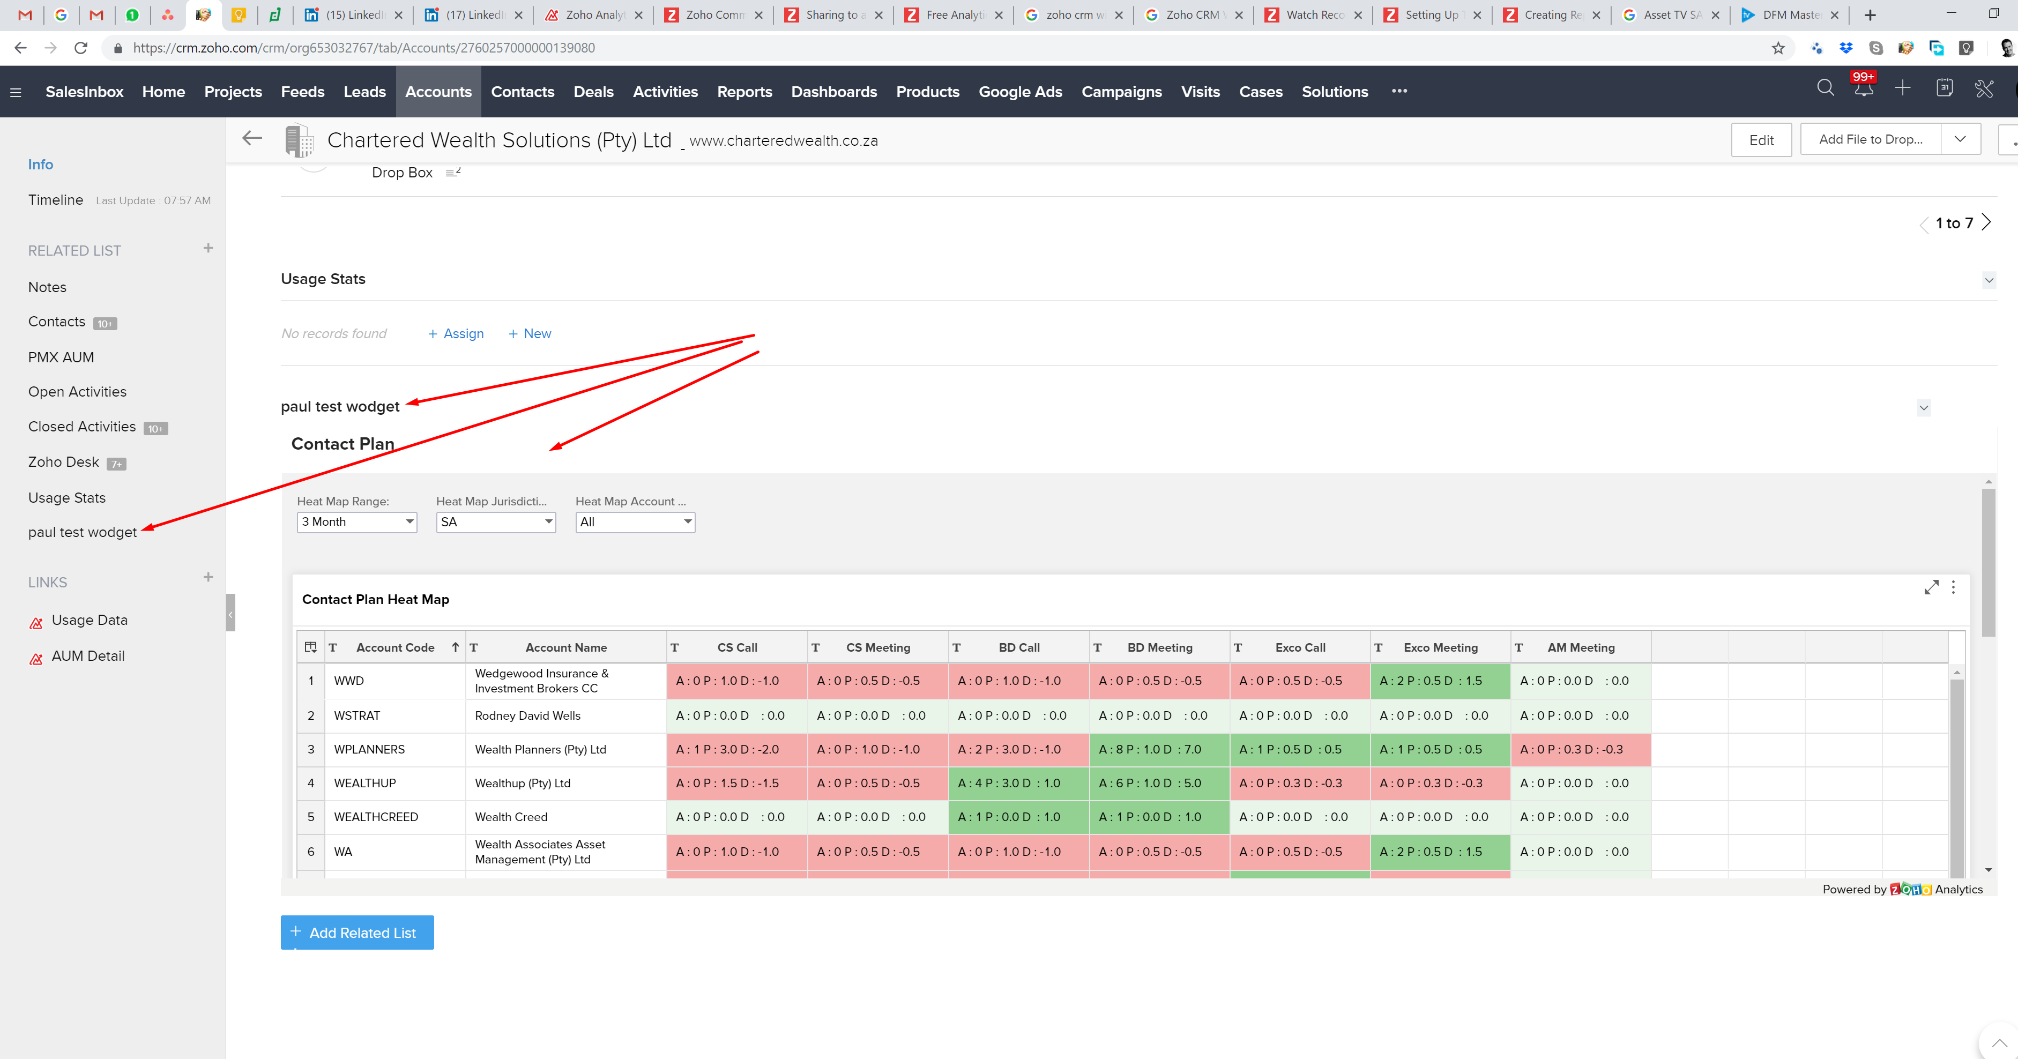2018x1059 pixels.
Task: Expand the Add File to Drop dropdown arrow
Action: point(1960,139)
